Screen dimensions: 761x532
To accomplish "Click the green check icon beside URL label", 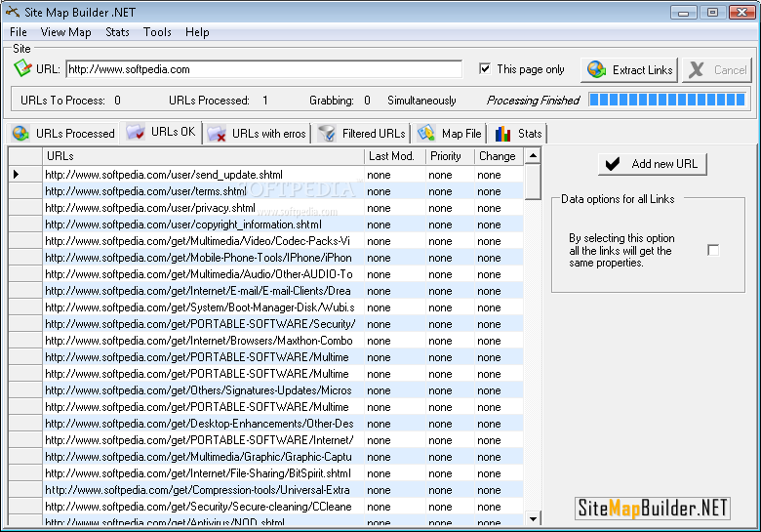I will pyautogui.click(x=22, y=68).
